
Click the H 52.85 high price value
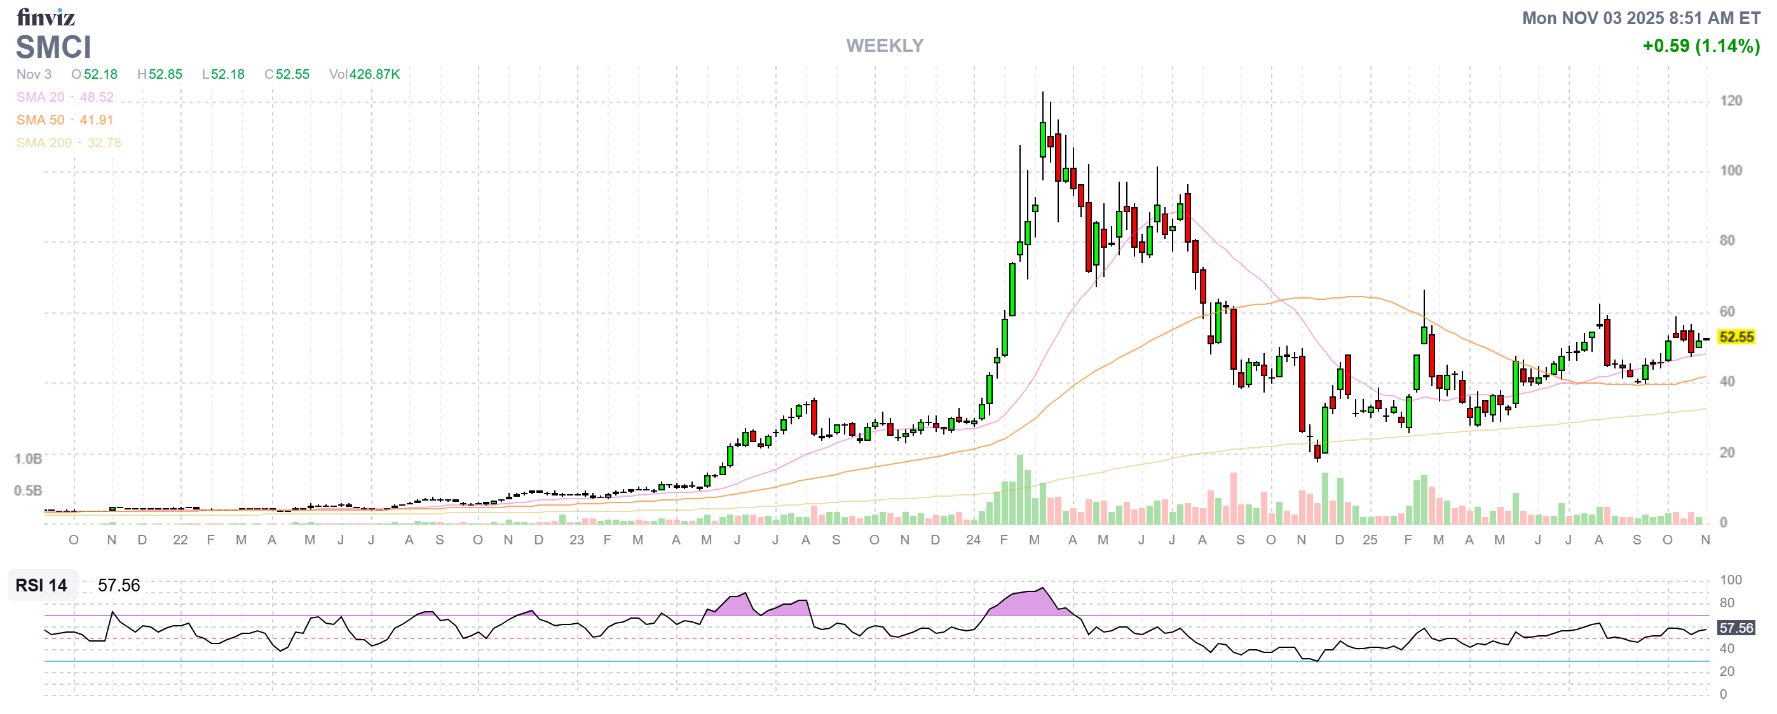(x=163, y=74)
